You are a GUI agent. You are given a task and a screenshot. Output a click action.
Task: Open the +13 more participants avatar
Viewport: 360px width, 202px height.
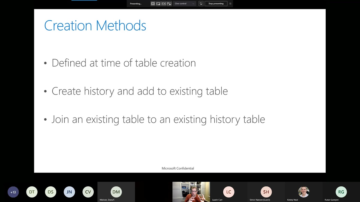point(13,192)
